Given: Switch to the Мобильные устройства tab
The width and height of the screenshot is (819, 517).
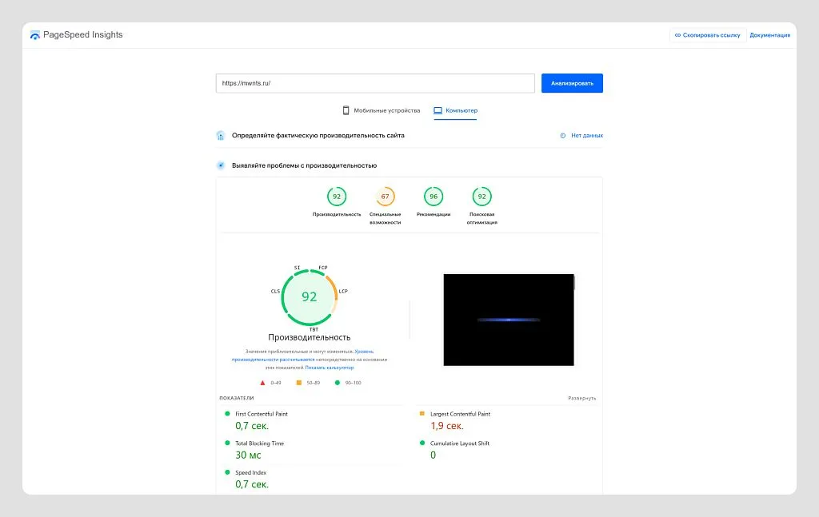Looking at the screenshot, I should pos(381,110).
